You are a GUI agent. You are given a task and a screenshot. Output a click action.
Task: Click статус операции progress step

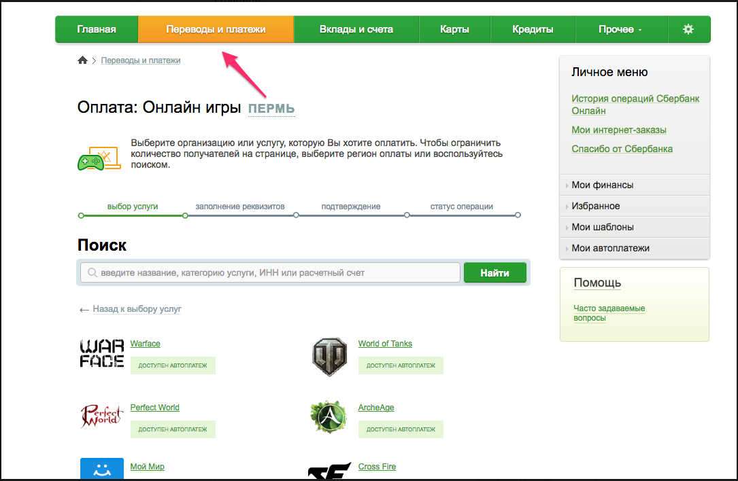[x=462, y=207]
